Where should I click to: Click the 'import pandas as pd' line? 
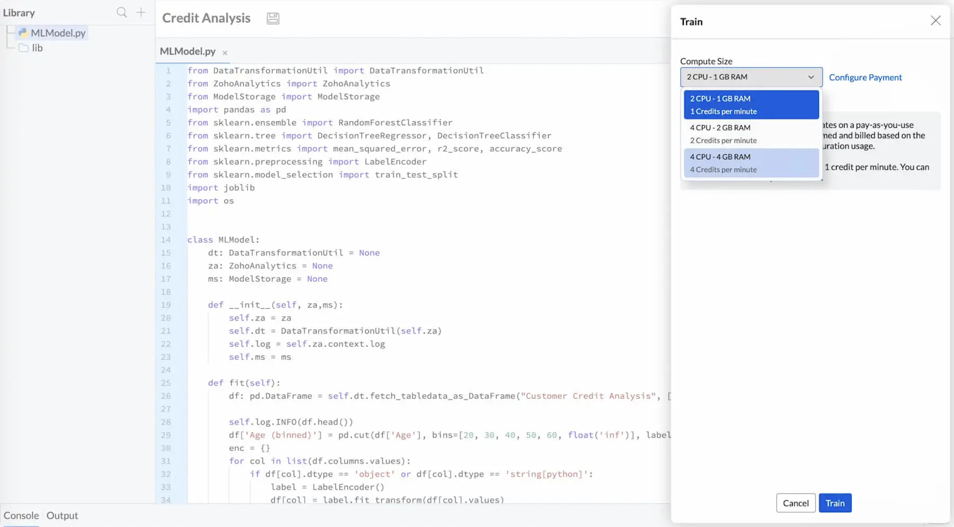tap(236, 110)
